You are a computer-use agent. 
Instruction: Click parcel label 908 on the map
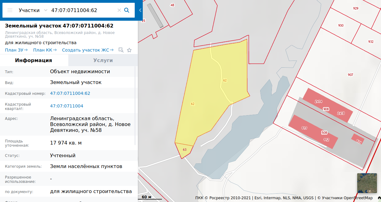click(x=326, y=109)
